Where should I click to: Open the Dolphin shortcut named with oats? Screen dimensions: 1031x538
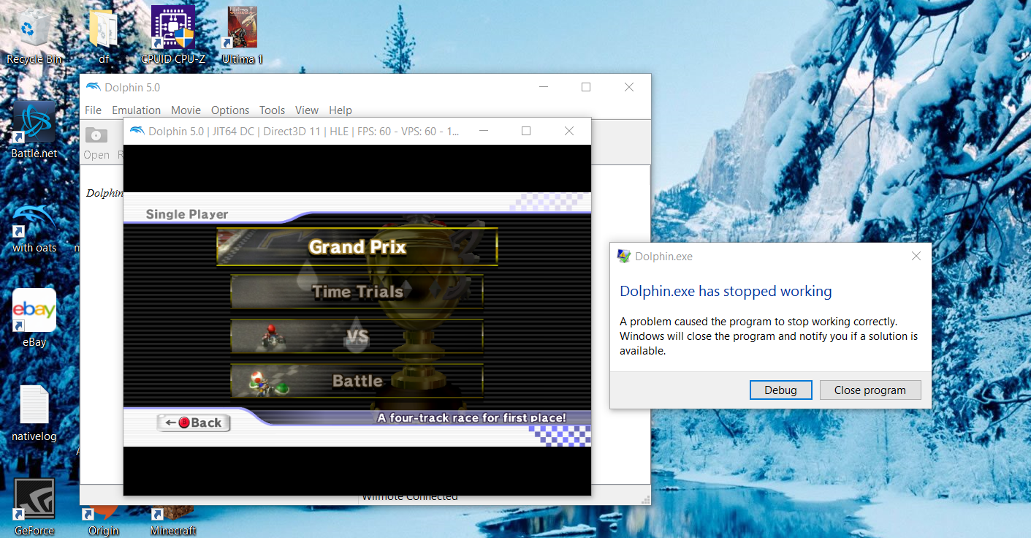tap(34, 226)
